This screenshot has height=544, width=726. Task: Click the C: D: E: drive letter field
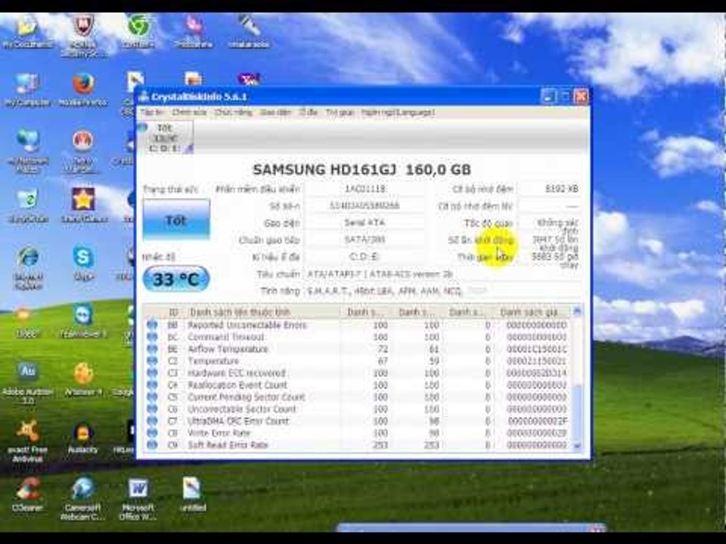pyautogui.click(x=365, y=257)
